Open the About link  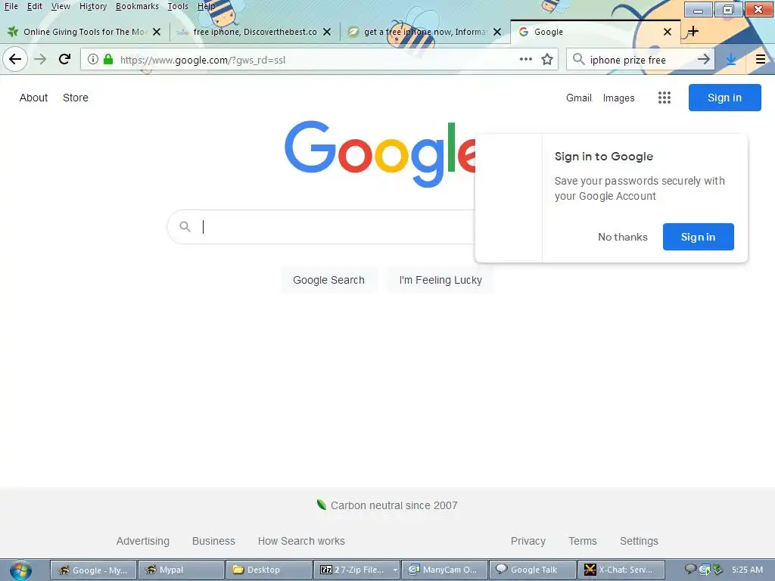pyautogui.click(x=33, y=98)
